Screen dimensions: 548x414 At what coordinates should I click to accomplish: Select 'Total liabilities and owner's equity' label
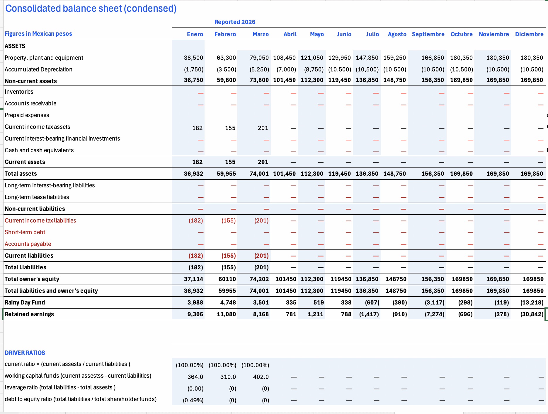(51, 291)
